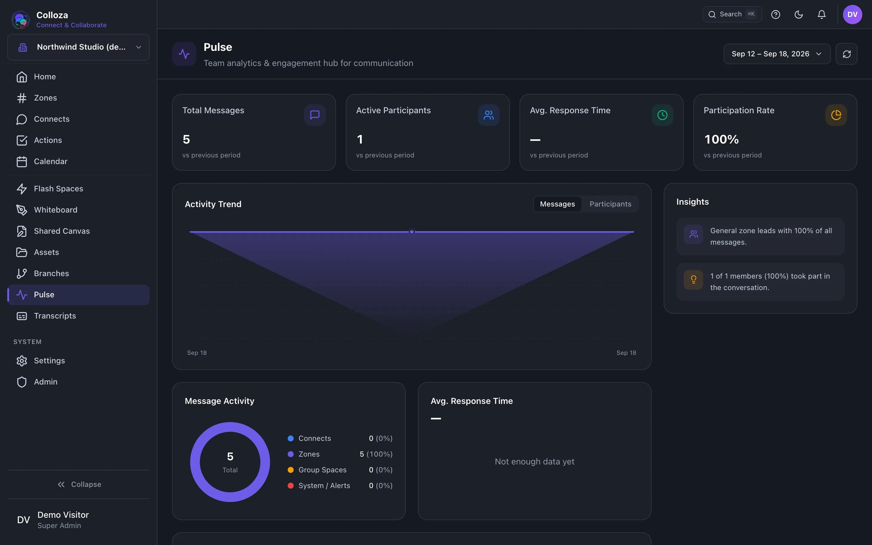Click the refresh data icon button
This screenshot has width=872, height=545.
847,54
